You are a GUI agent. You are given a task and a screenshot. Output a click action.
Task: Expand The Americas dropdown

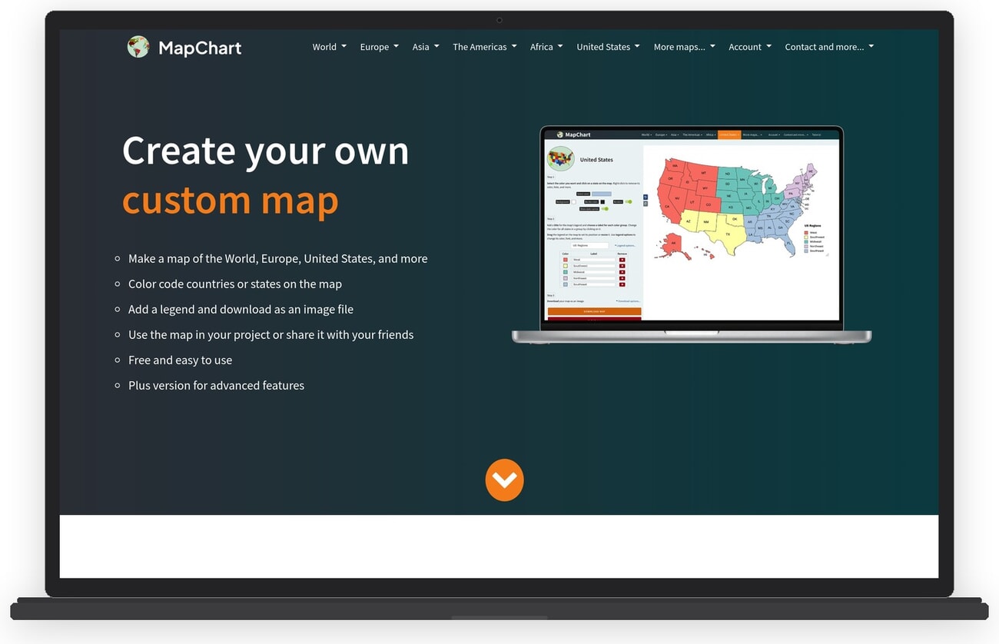480,46
